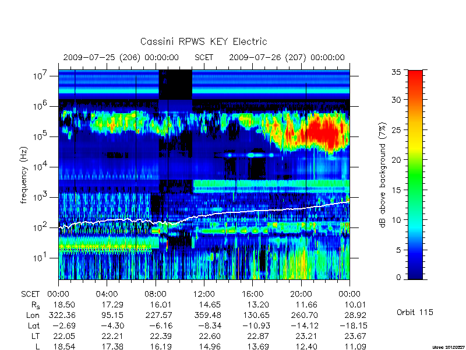Click the Rs value 16.01

tap(161, 304)
